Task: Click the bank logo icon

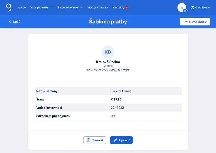Action: [x=8, y=7]
